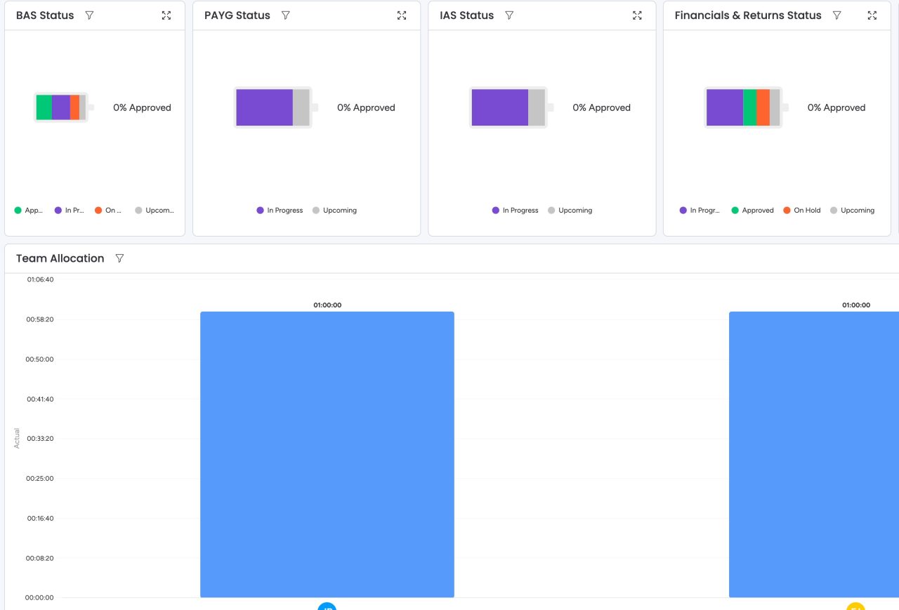Expand Financials & Returns Status to fullscreen
899x610 pixels.
tap(872, 15)
